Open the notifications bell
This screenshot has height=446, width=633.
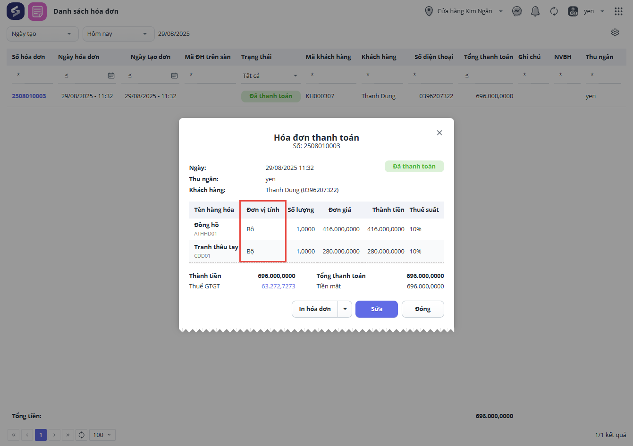[535, 11]
